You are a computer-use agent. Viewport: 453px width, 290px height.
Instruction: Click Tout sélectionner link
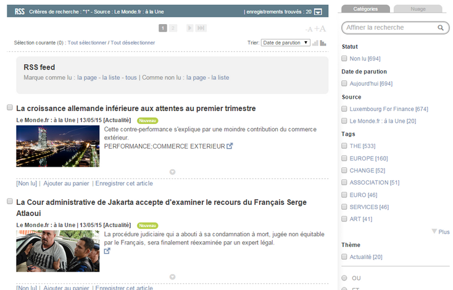(87, 43)
